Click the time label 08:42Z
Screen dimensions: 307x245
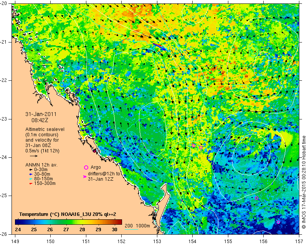click(x=40, y=120)
